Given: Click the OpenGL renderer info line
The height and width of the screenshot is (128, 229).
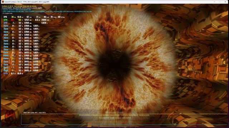Looking at the screenshot, I should tap(16, 10).
